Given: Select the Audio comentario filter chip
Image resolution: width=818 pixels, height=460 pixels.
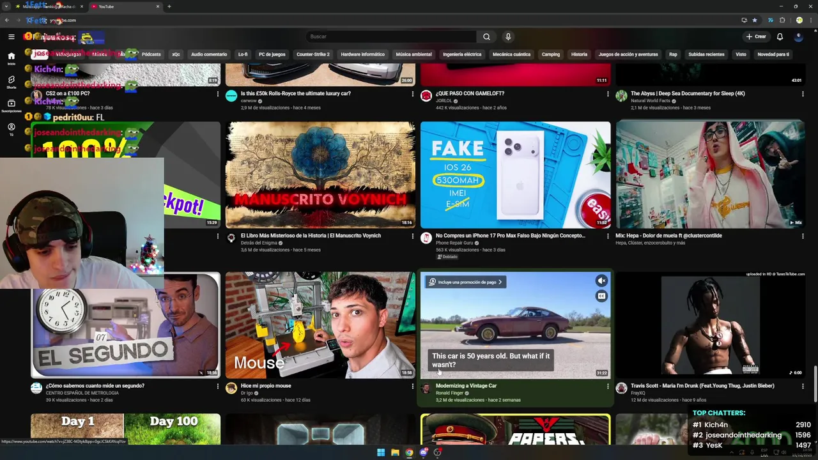Looking at the screenshot, I should pos(209,54).
